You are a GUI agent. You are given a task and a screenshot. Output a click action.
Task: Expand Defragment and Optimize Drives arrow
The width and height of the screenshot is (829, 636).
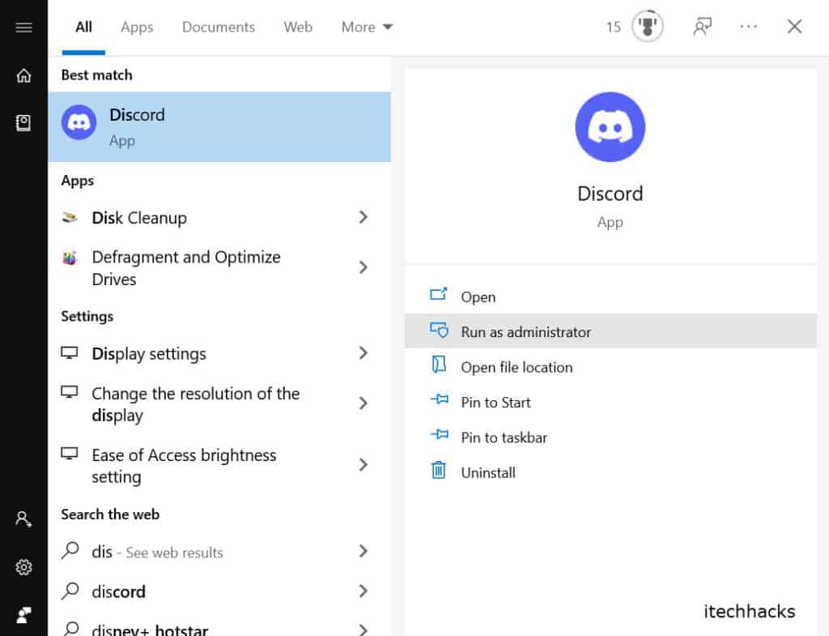(363, 267)
